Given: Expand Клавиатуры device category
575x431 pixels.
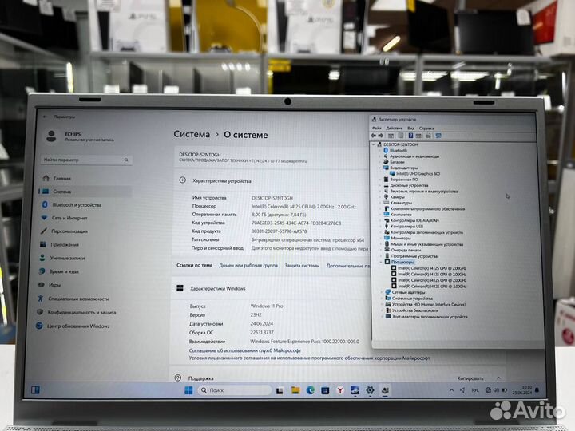Looking at the screenshot, I should point(380,203).
